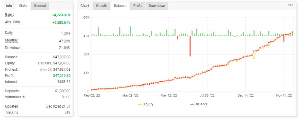Click the Monthly label
This screenshot has width=304, height=120.
pos(12,40)
